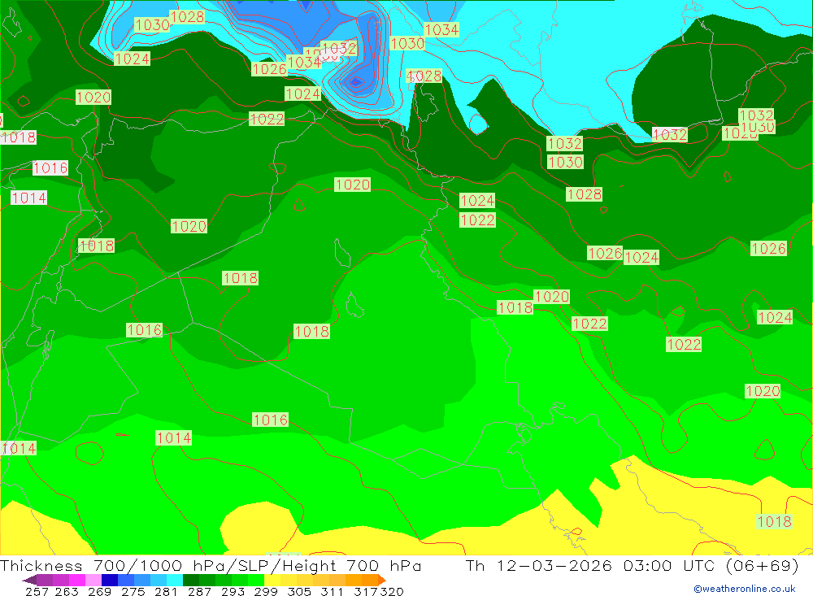
Task: Select legend value 311
Action: (332, 591)
